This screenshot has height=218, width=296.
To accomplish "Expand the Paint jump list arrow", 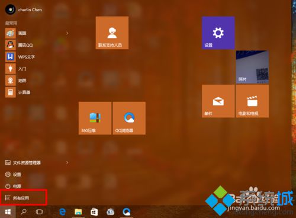I will coord(67,33).
